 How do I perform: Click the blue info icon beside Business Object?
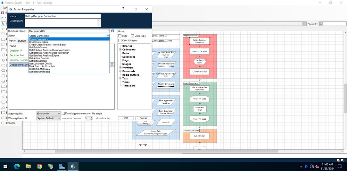click(x=113, y=31)
